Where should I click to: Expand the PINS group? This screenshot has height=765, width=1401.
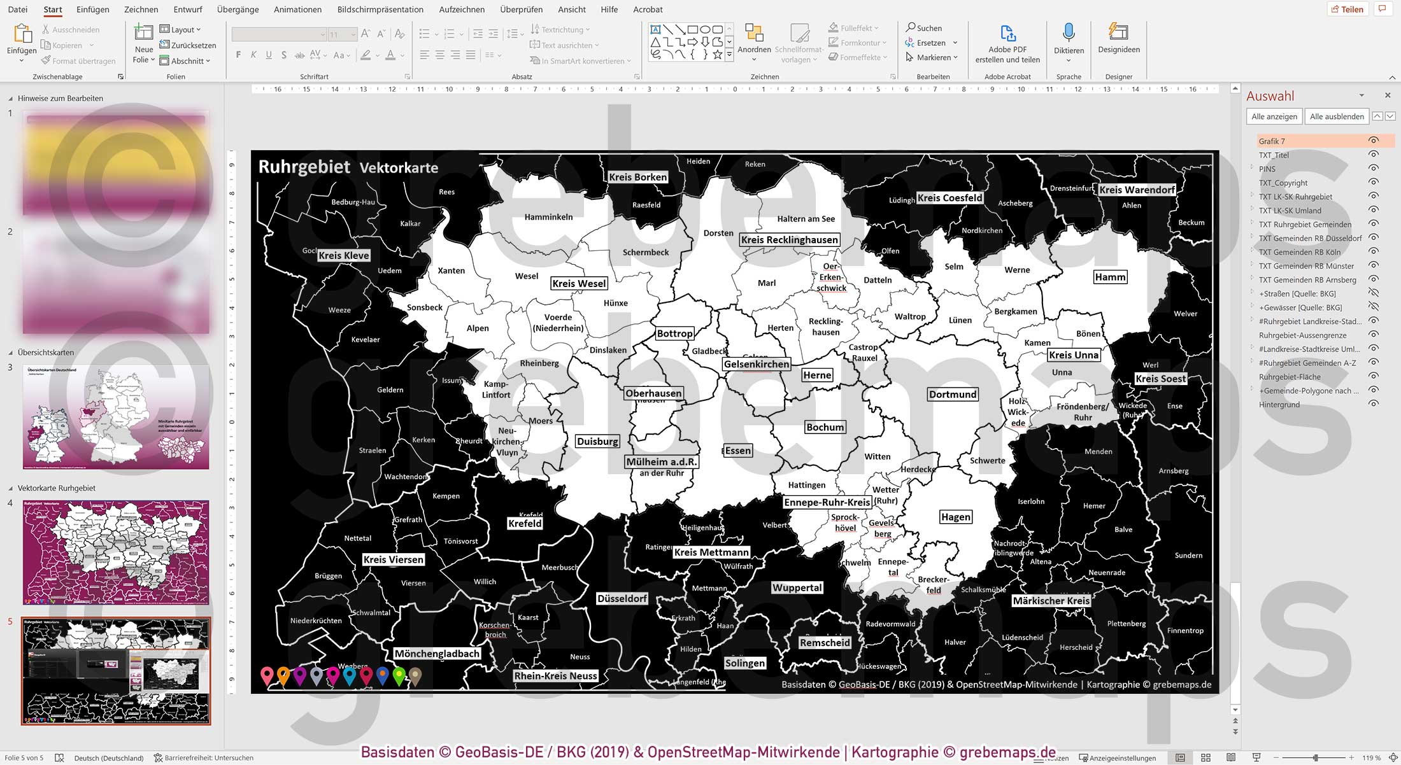[1251, 169]
